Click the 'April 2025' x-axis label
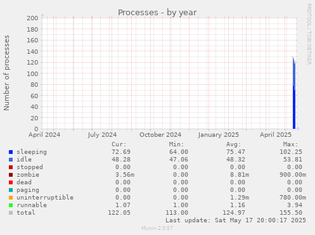Screen dimensions: 315x235 point(276,135)
